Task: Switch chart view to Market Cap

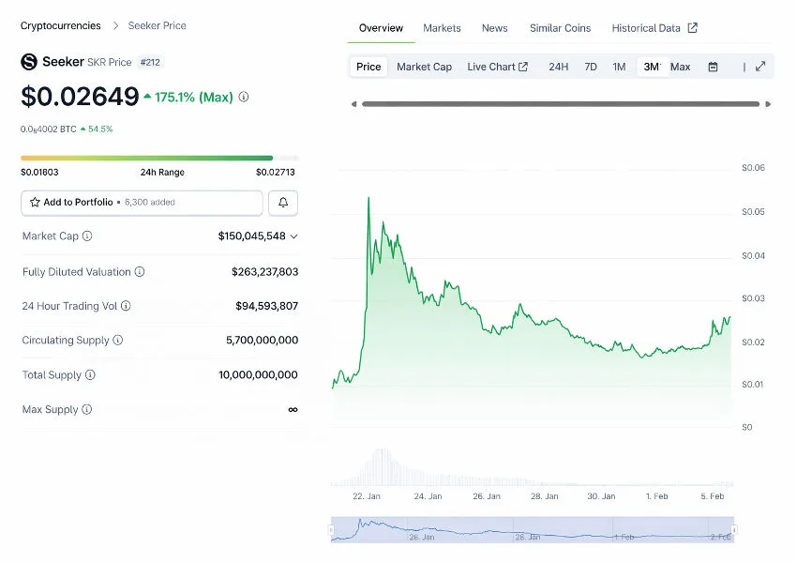Action: 424,67
